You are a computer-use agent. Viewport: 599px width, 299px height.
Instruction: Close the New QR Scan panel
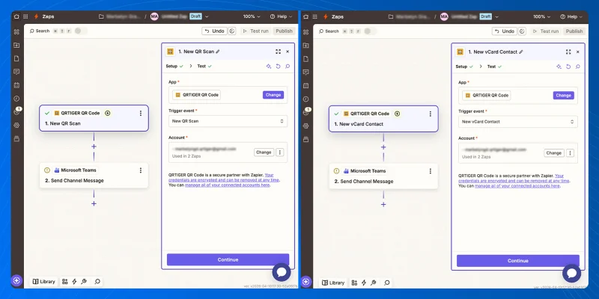point(288,52)
